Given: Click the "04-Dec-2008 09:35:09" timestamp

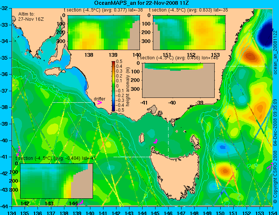Looking at the screenshot, I should [x=275, y=122].
